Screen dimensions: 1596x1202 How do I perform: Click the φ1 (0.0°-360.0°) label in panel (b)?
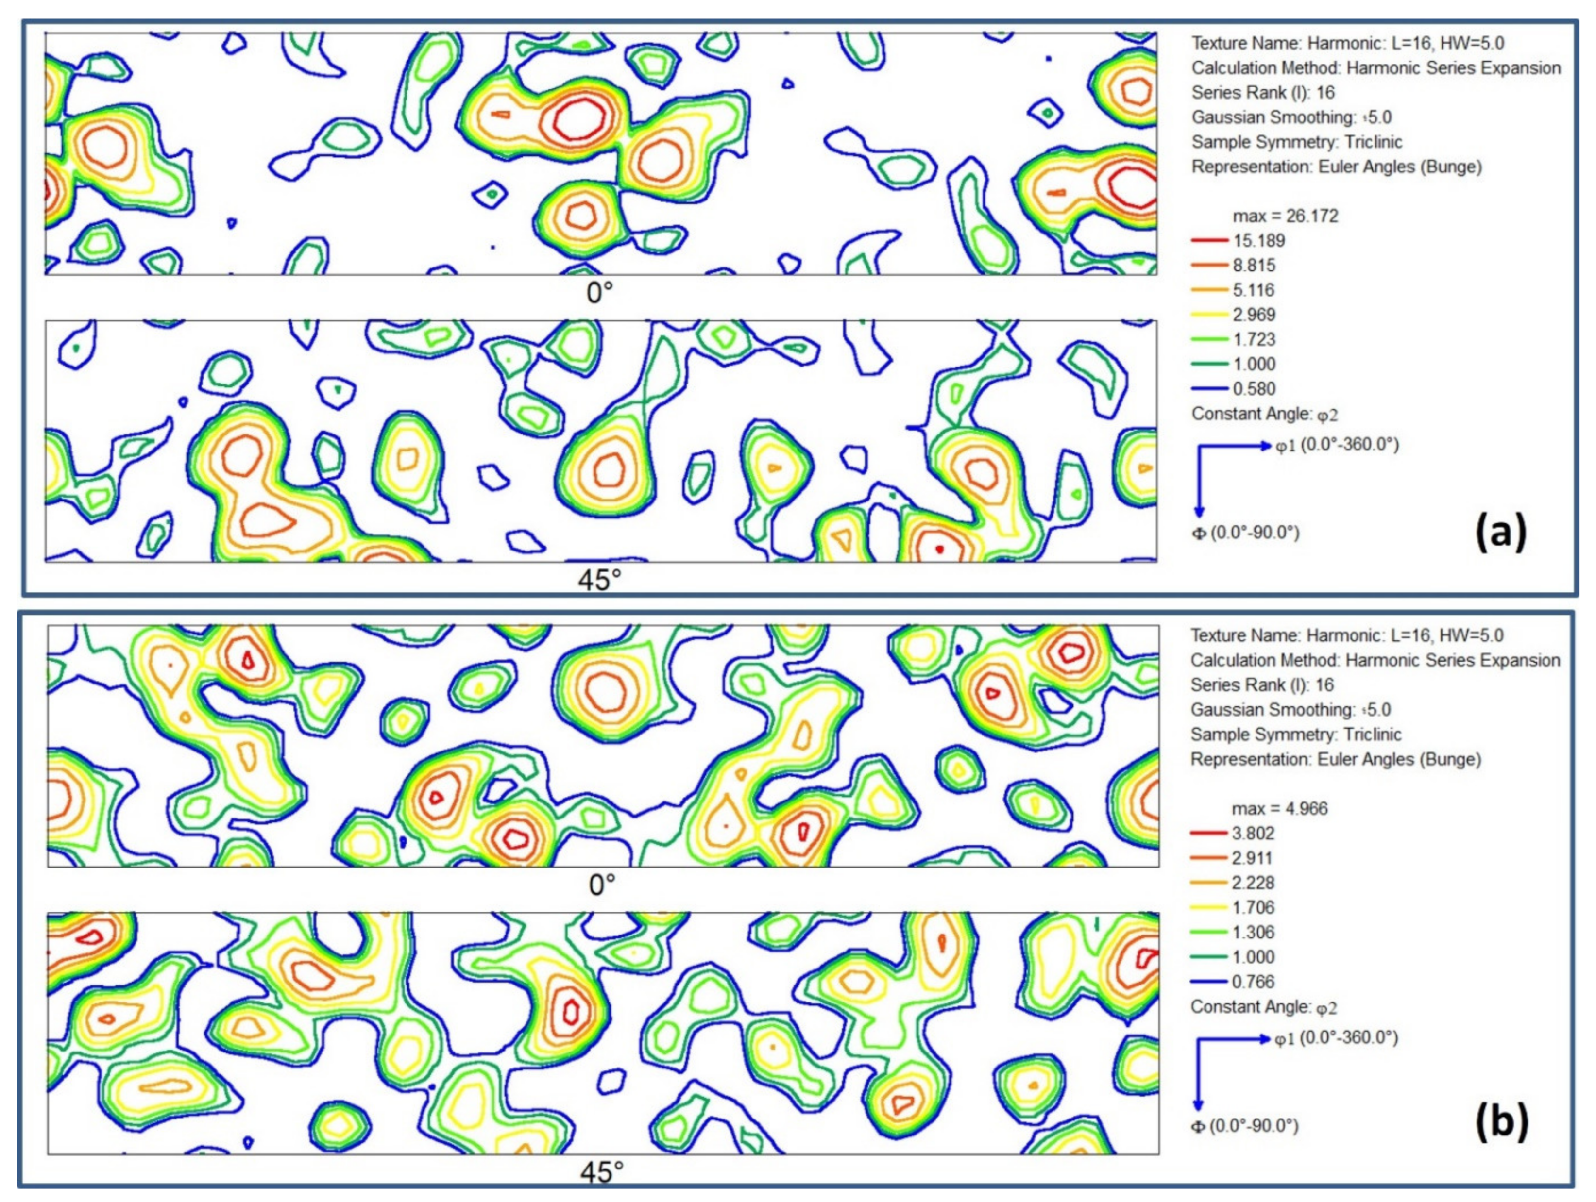coord(1336,1039)
